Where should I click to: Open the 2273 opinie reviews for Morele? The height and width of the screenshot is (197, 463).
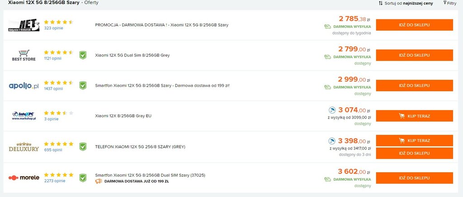(x=55, y=181)
